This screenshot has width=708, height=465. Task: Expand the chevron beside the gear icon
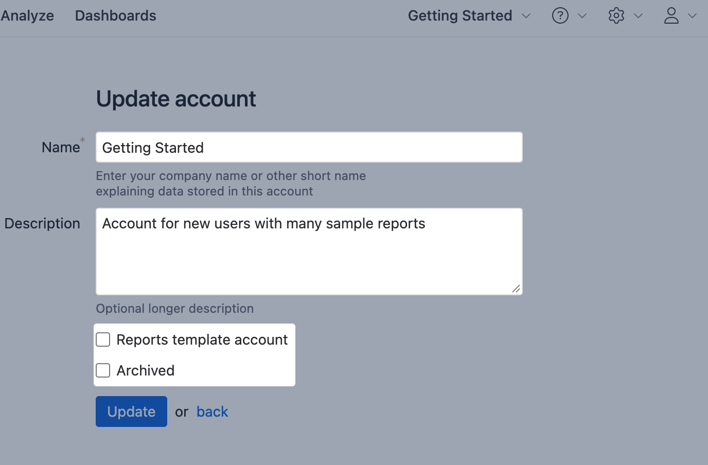click(x=638, y=16)
